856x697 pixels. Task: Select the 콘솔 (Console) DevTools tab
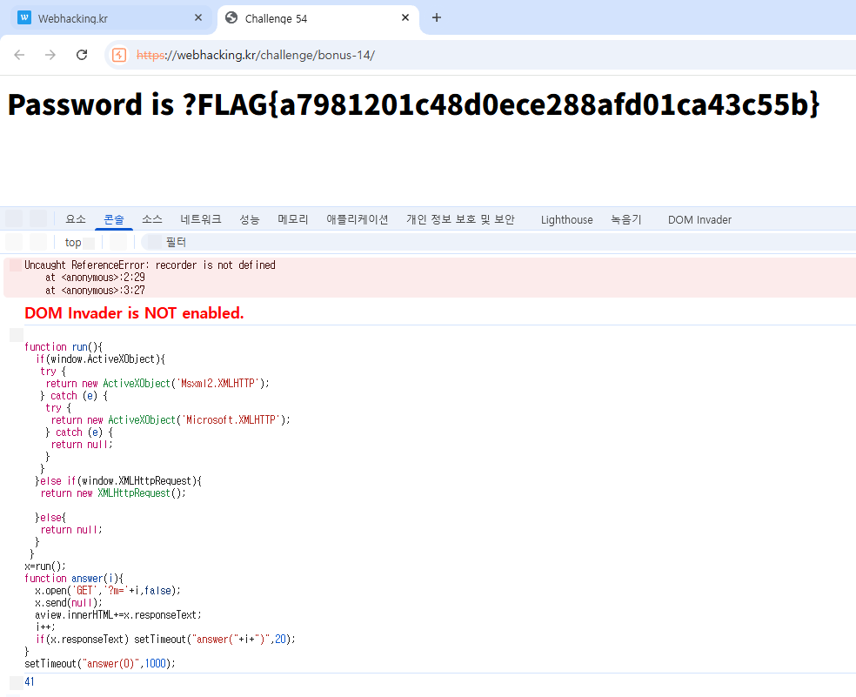click(114, 219)
